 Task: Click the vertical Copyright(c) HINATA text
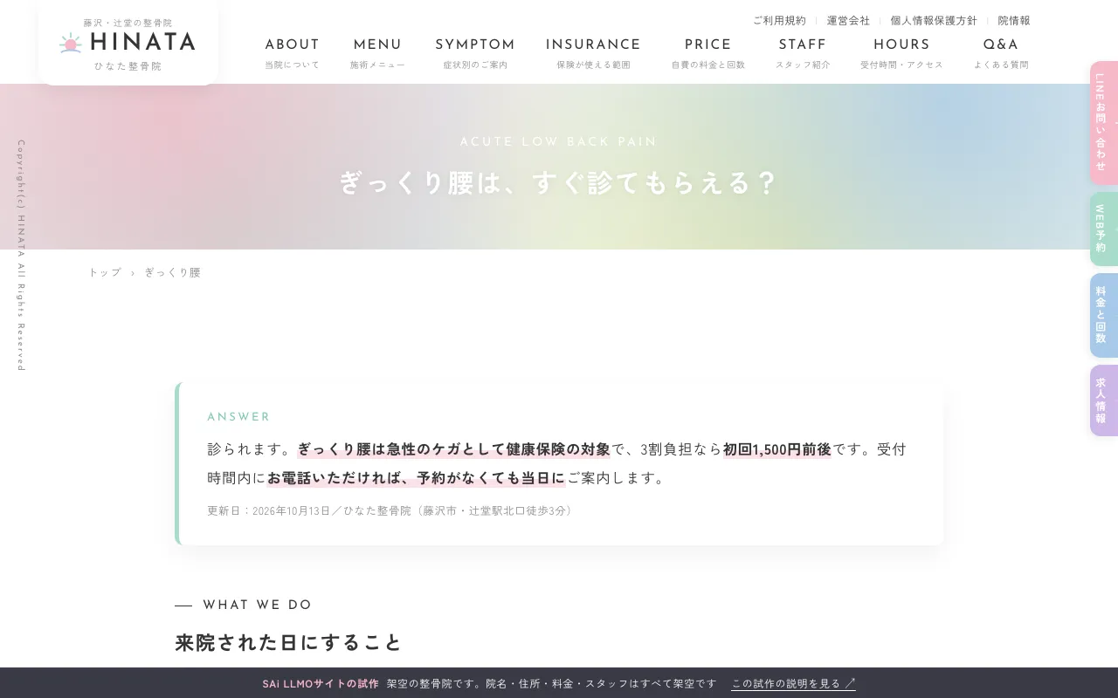(21, 256)
